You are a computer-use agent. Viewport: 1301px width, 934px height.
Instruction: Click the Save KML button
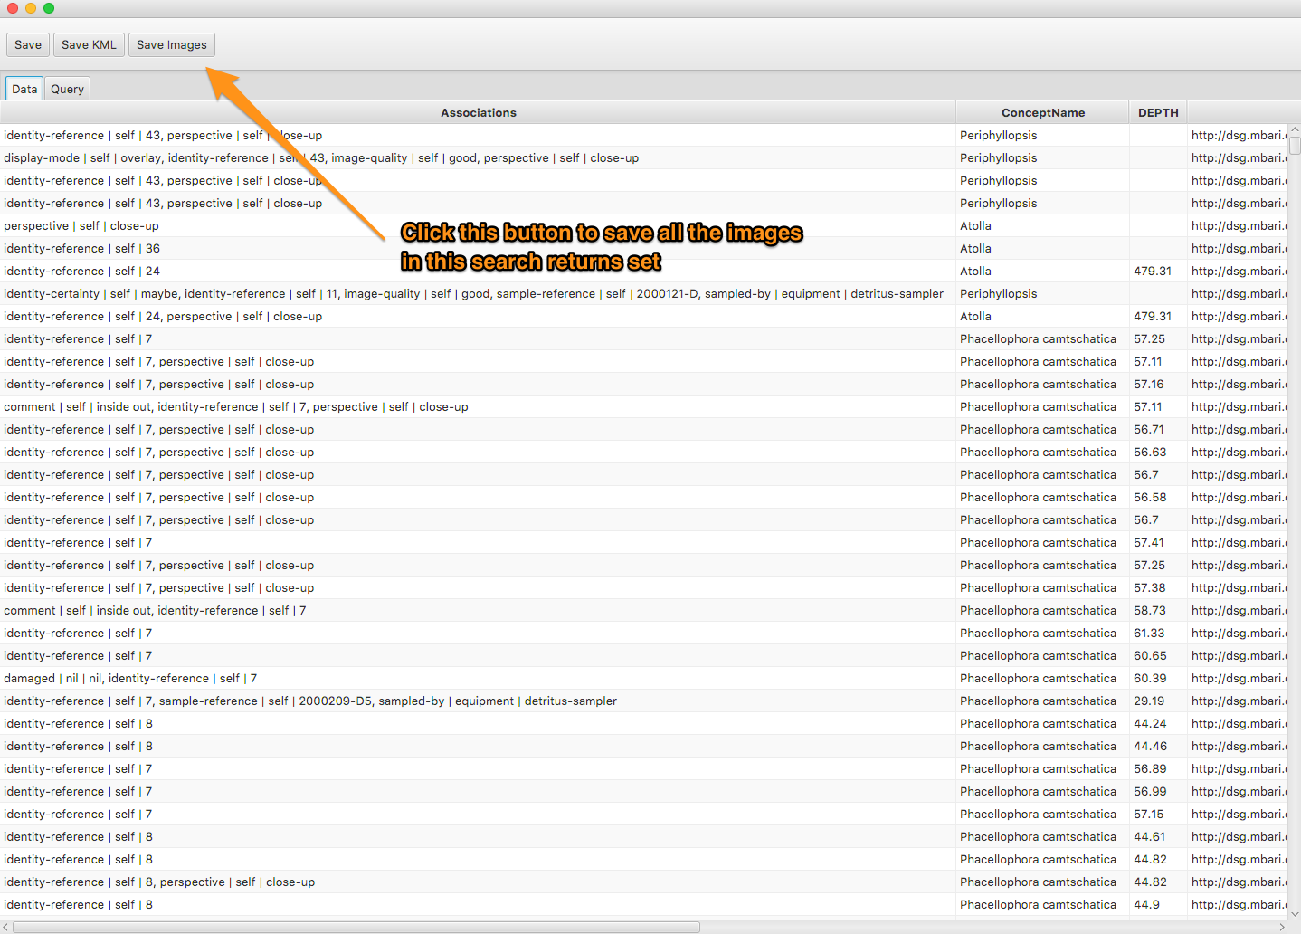click(x=89, y=44)
